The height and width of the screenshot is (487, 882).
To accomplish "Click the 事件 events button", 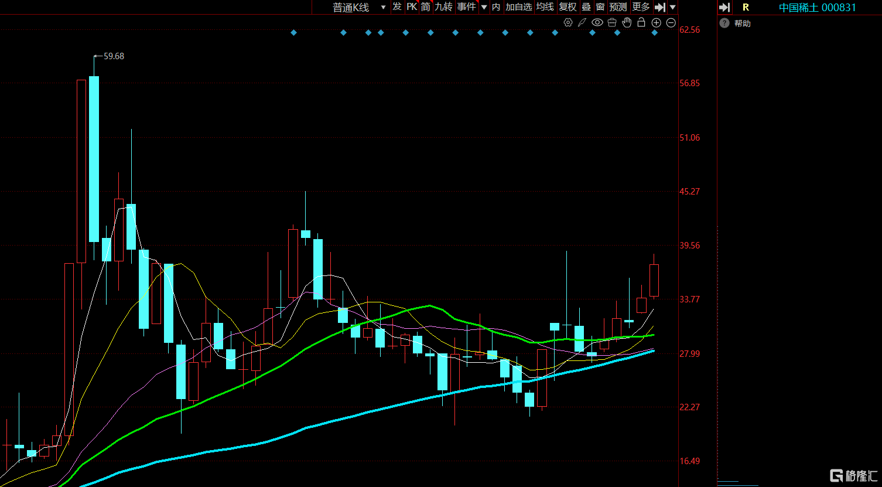I will (x=467, y=7).
